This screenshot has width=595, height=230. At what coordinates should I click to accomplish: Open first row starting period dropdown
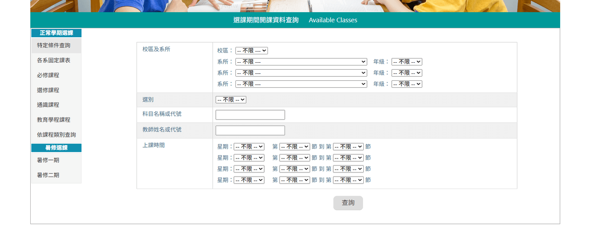294,146
